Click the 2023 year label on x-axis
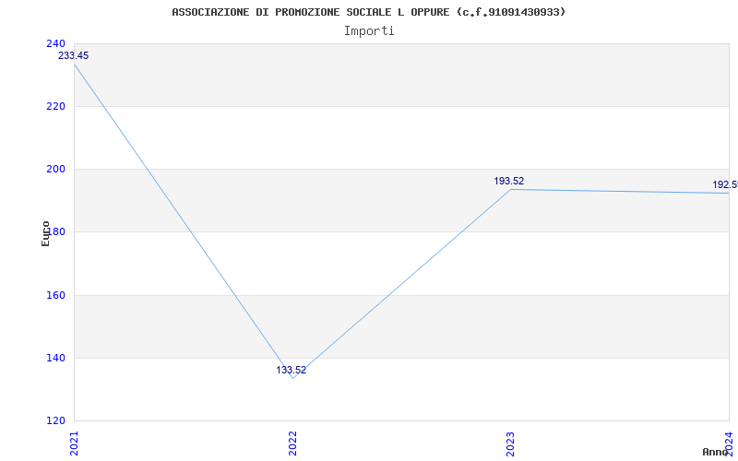The height and width of the screenshot is (461, 738). [510, 441]
